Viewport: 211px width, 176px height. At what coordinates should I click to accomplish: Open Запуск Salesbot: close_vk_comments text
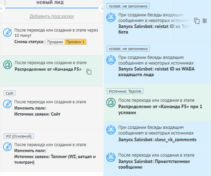click(157, 140)
